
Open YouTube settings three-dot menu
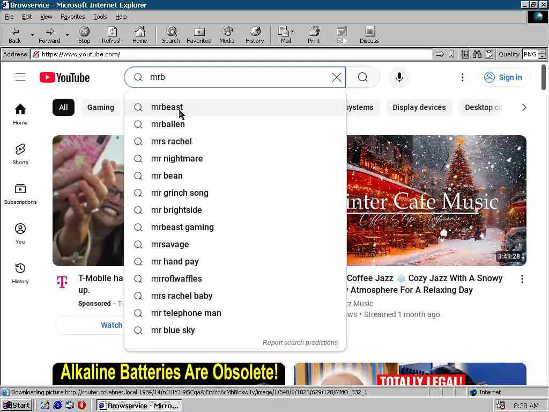point(463,77)
